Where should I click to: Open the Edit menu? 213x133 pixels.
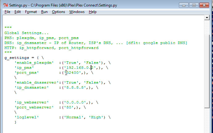coord(18,12)
